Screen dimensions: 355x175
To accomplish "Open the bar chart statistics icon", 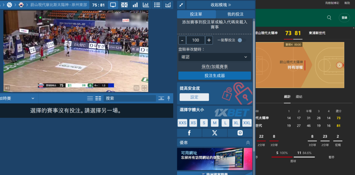I will 135,5.
